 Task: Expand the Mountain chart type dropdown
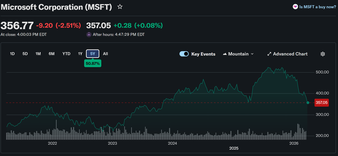(238, 54)
